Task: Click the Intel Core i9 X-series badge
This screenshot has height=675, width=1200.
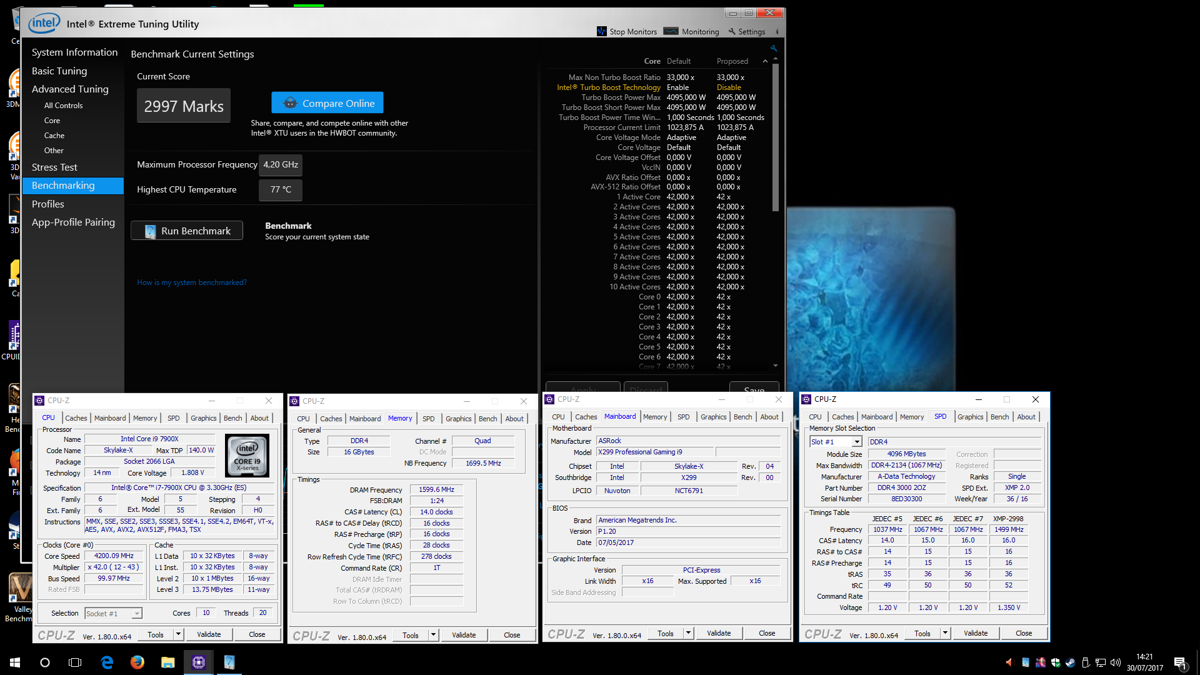Action: tap(247, 456)
